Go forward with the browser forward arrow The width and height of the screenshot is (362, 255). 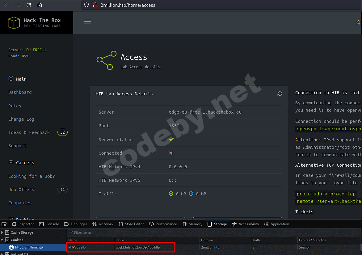[18, 5]
